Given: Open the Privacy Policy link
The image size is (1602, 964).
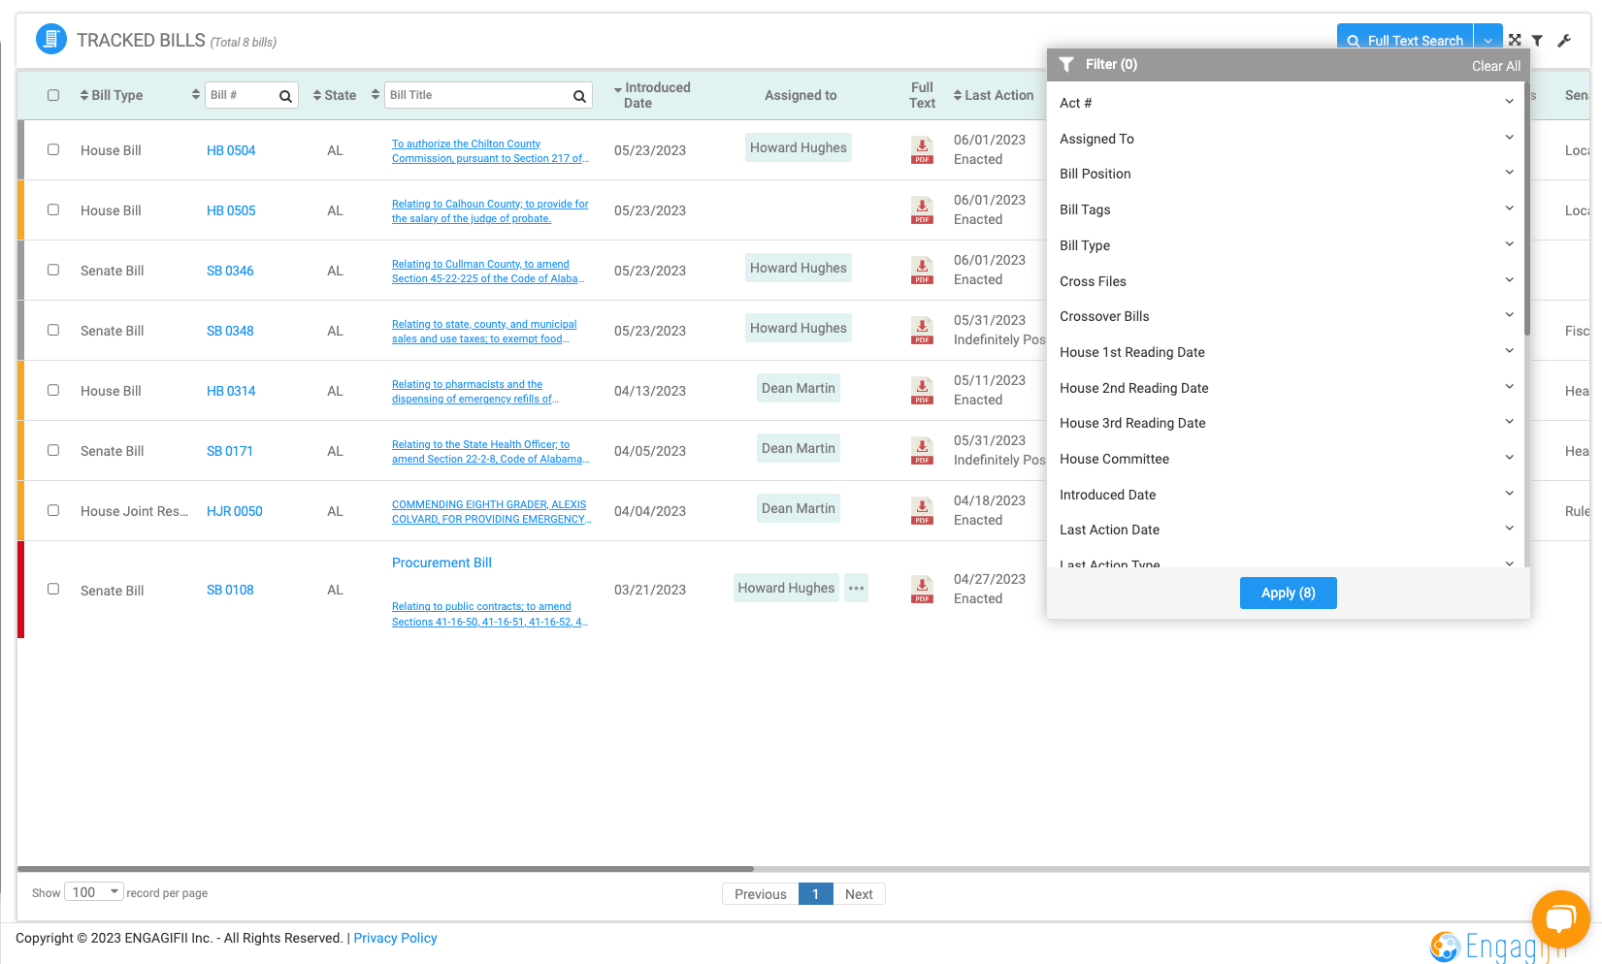Looking at the screenshot, I should pyautogui.click(x=395, y=938).
